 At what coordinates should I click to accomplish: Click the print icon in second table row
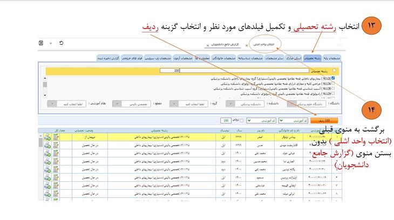click(47, 146)
